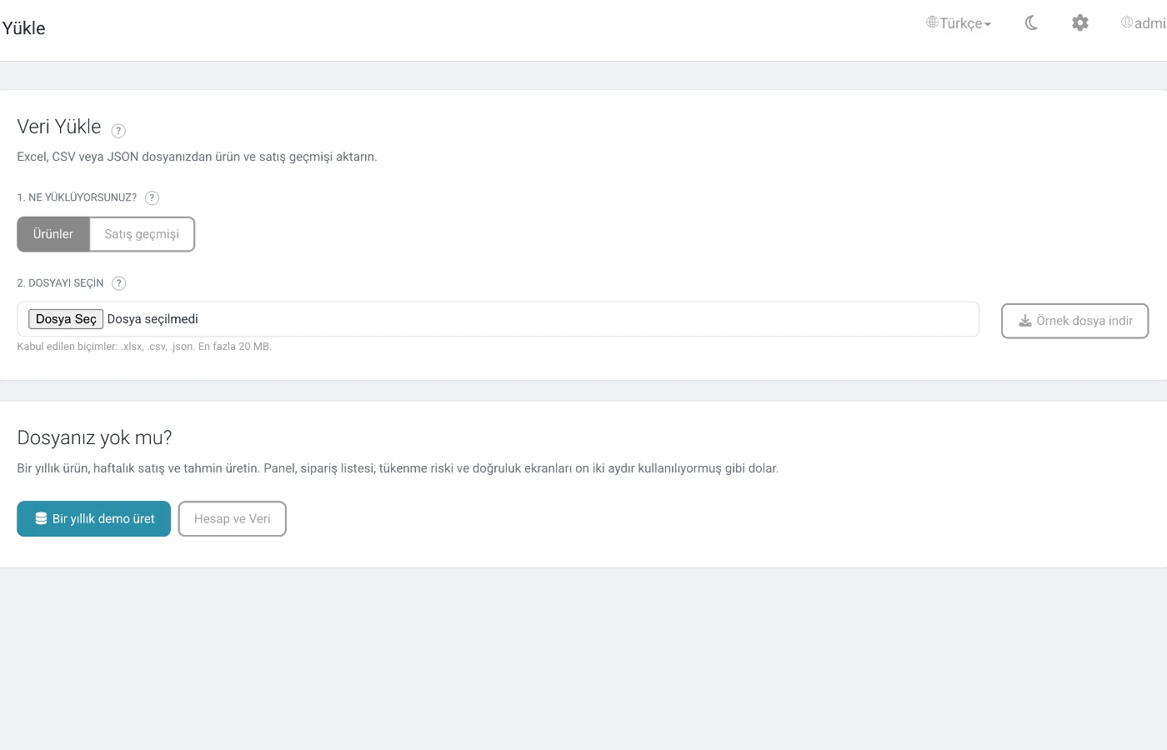This screenshot has width=1167, height=750.
Task: Click the globe icon in the header
Action: pos(932,22)
